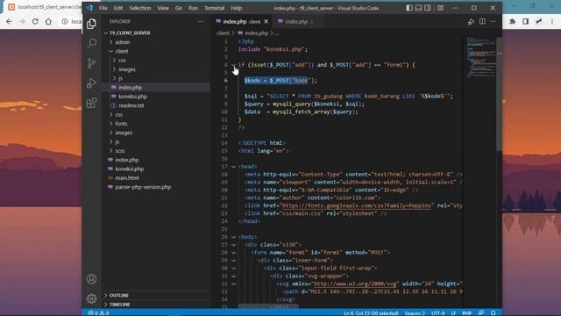Click the PHP language mode in status bar
The width and height of the screenshot is (561, 316).
click(x=467, y=312)
